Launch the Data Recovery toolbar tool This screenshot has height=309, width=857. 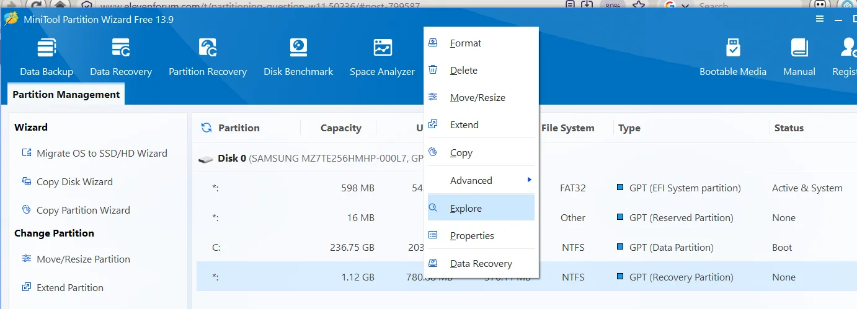click(121, 57)
